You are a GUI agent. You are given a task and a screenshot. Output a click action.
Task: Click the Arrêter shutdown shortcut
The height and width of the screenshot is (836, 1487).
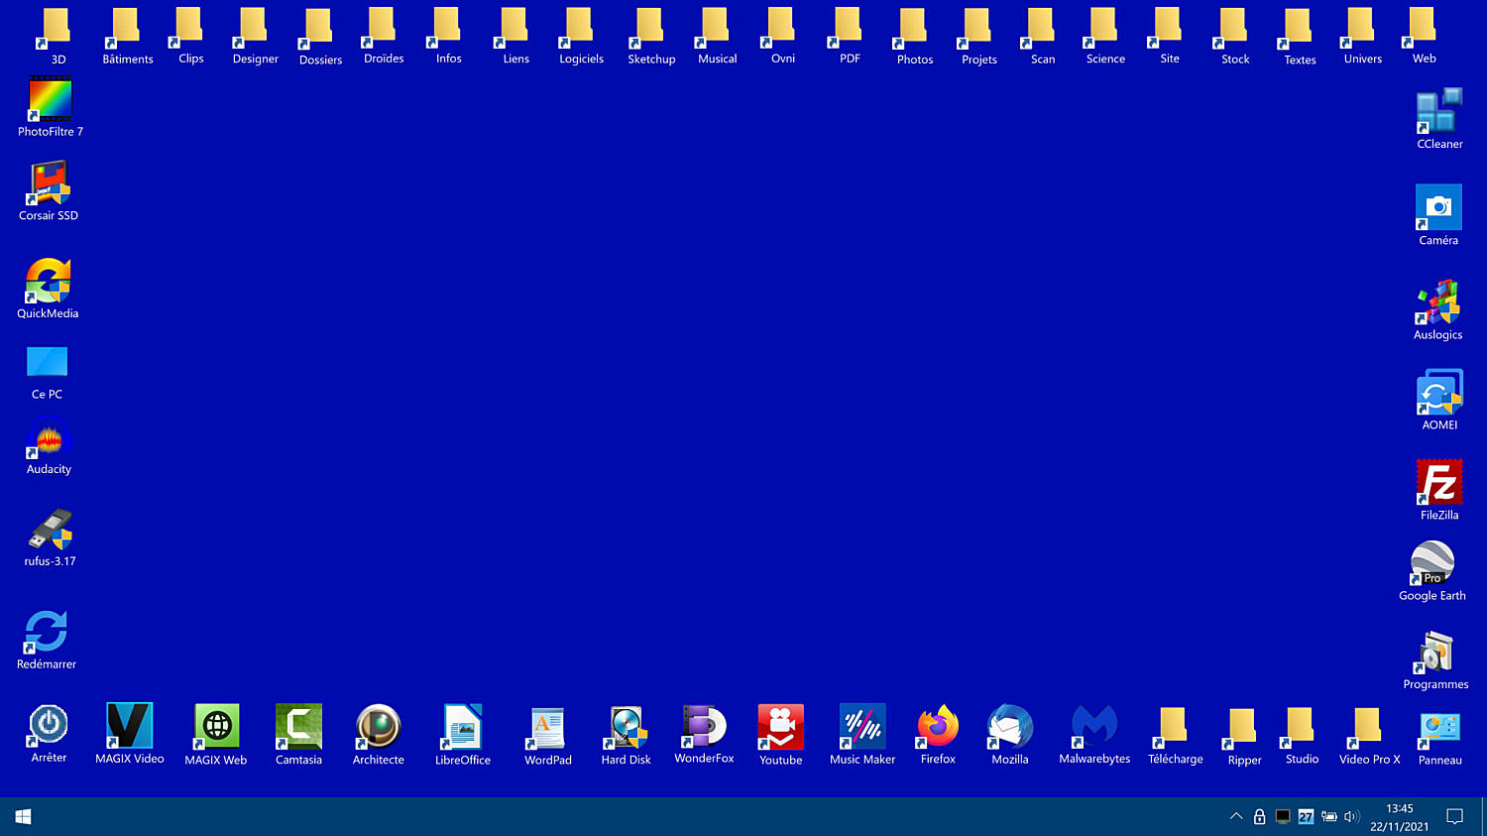[49, 725]
